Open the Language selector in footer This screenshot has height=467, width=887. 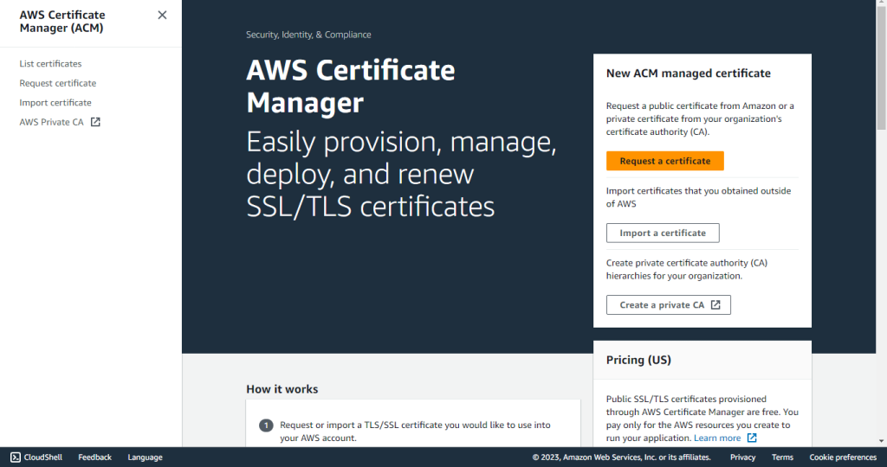pos(145,457)
